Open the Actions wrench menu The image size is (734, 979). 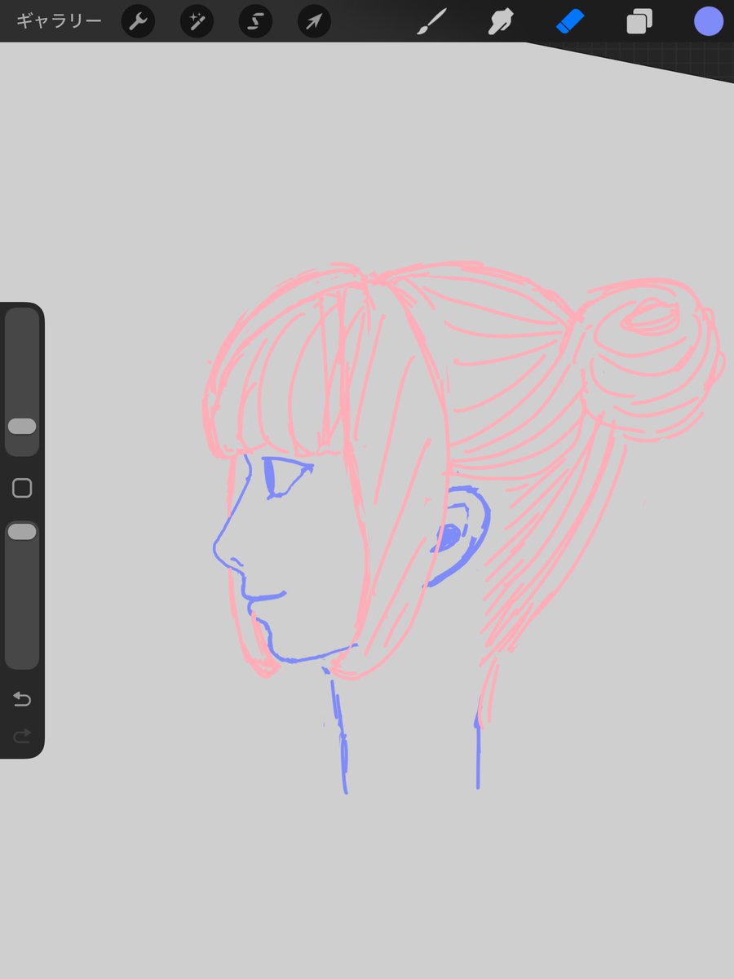click(138, 22)
